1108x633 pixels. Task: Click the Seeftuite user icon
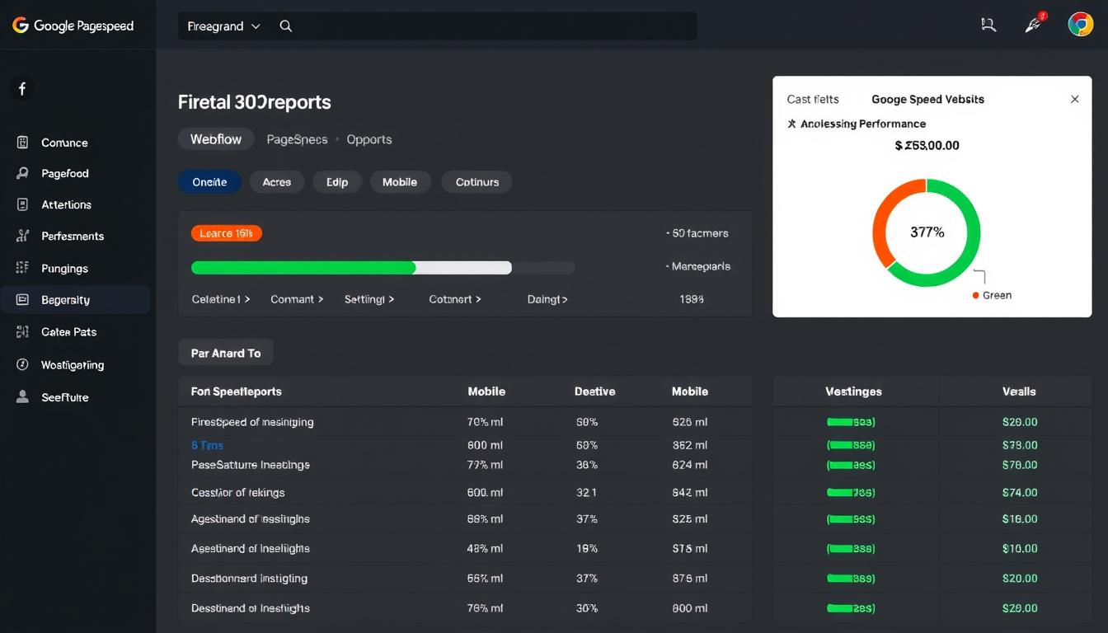coord(23,396)
